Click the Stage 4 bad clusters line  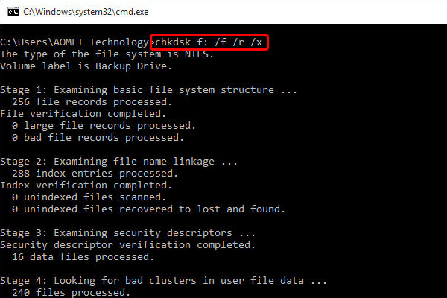(164, 281)
